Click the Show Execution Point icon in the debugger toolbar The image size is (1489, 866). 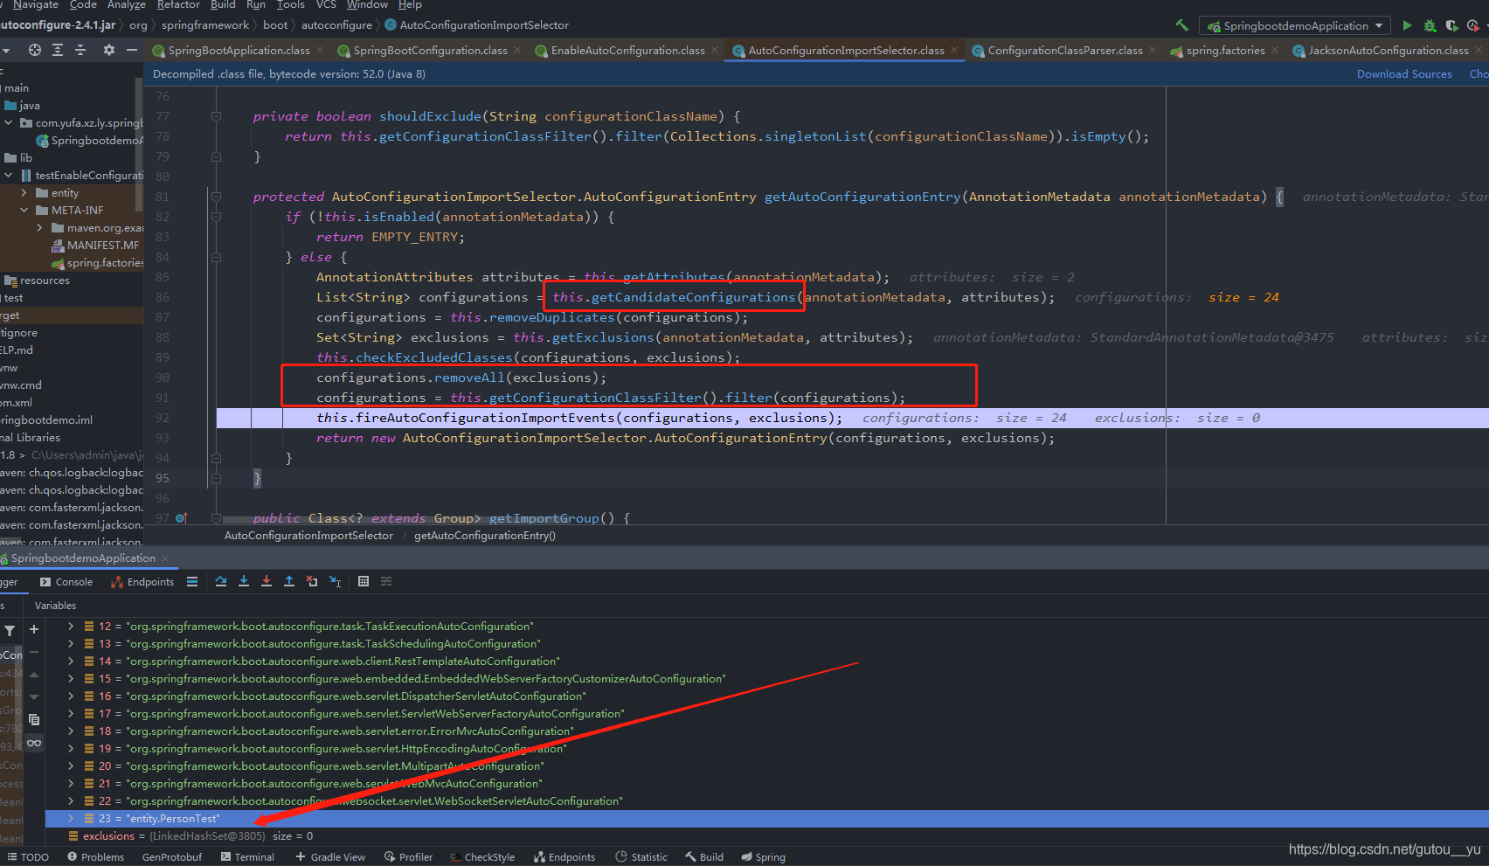click(192, 581)
